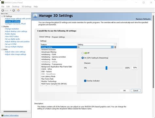Image resolution: width=155 pixels, height=118 pixels.
Task: Click the Sharpen percentage value field
Action: tap(134, 68)
